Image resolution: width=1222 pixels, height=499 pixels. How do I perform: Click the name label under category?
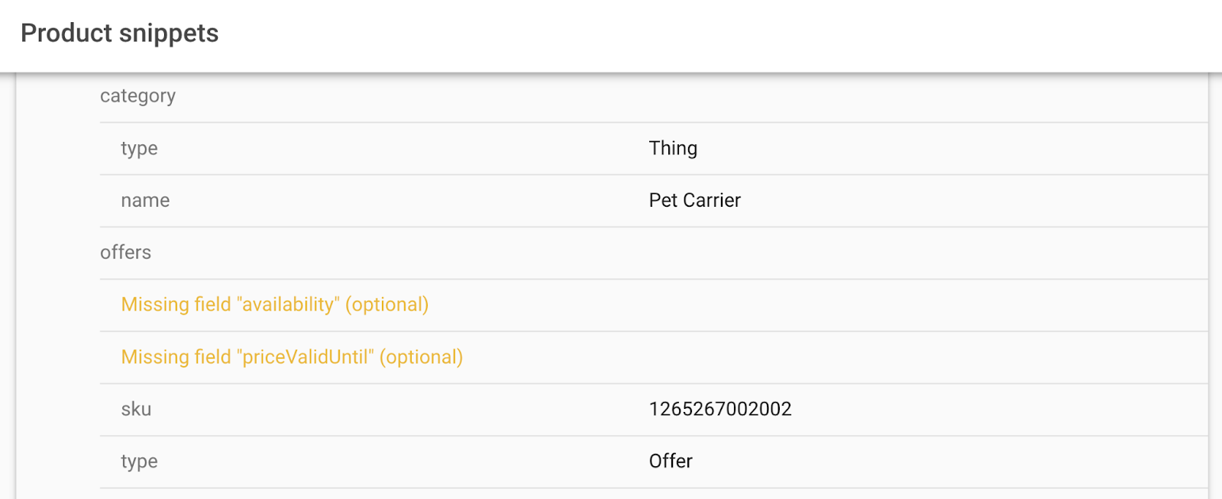tap(145, 201)
